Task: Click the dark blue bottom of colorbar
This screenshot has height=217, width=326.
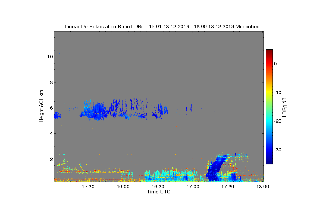Action: click(269, 162)
